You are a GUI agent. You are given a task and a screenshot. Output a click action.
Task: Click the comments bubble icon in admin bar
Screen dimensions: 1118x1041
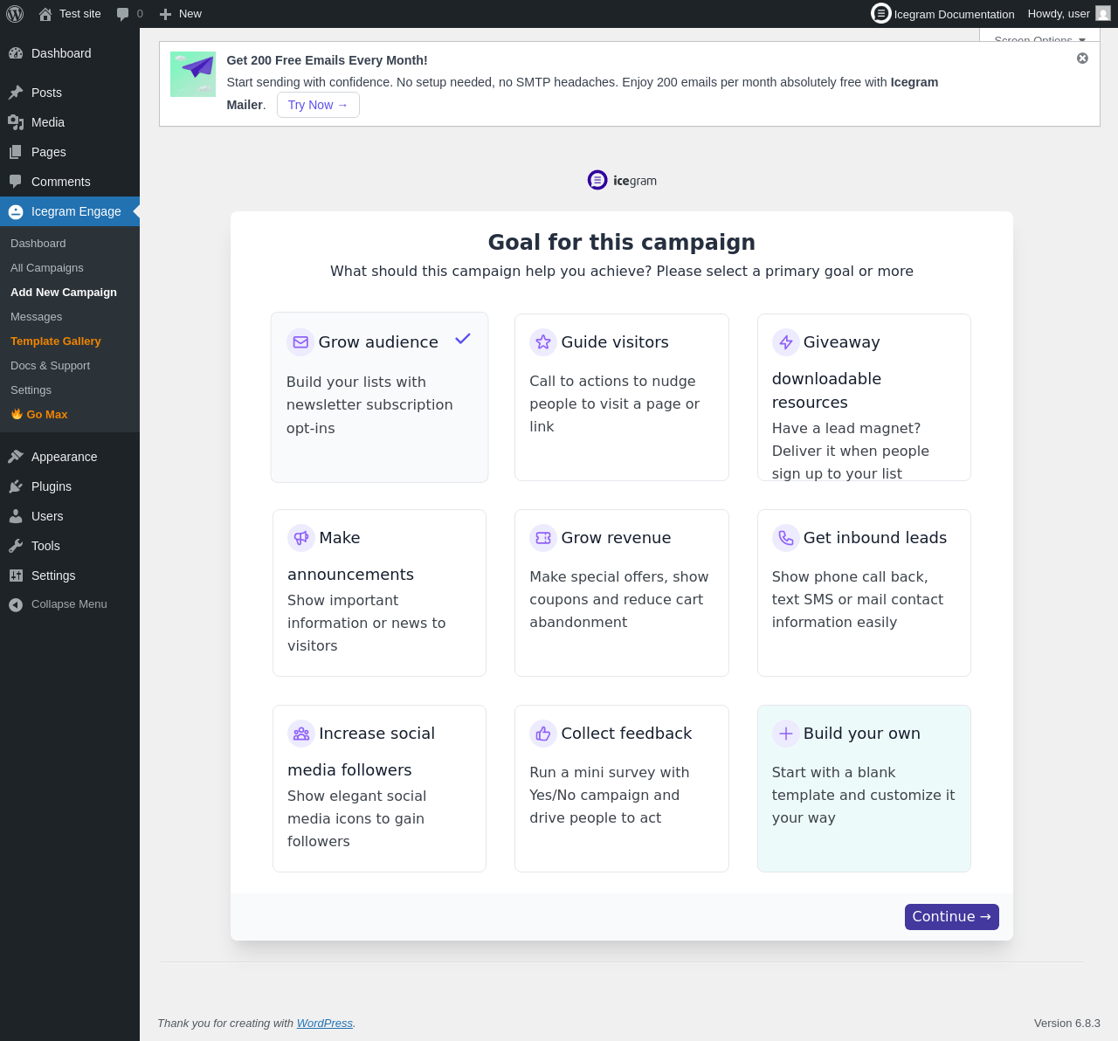[x=123, y=14]
